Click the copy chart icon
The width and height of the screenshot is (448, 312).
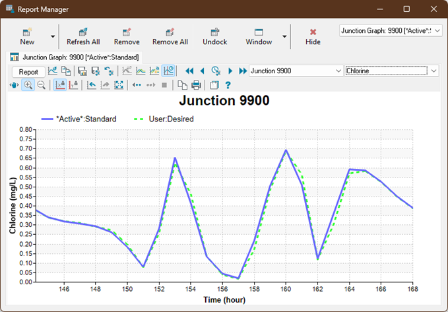[x=182, y=85]
